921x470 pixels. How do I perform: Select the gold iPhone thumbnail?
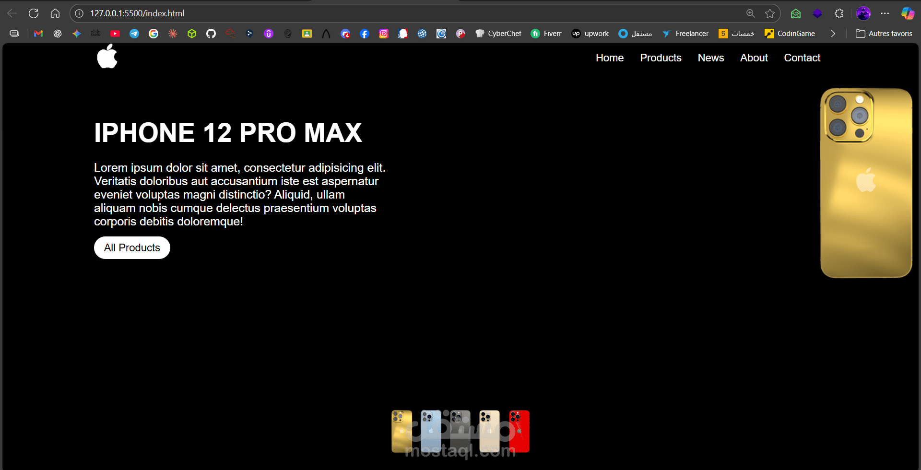point(401,431)
